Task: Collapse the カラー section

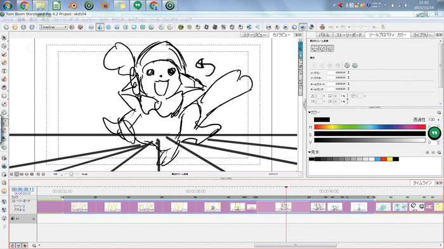Action: click(x=310, y=112)
